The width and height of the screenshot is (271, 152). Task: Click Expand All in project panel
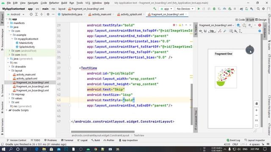36,14
